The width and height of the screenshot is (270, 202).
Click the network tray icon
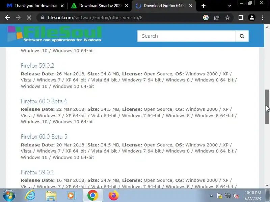click(x=228, y=196)
